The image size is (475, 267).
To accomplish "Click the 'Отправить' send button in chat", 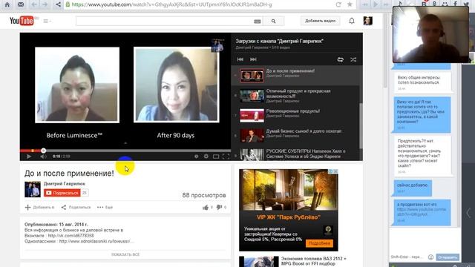I will click(x=448, y=257).
